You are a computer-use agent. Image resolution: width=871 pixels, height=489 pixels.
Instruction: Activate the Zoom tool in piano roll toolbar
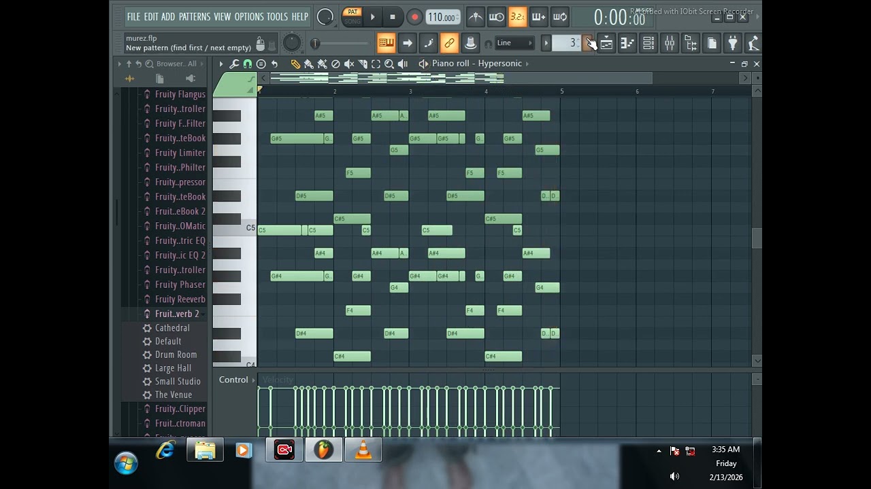pyautogui.click(x=389, y=64)
